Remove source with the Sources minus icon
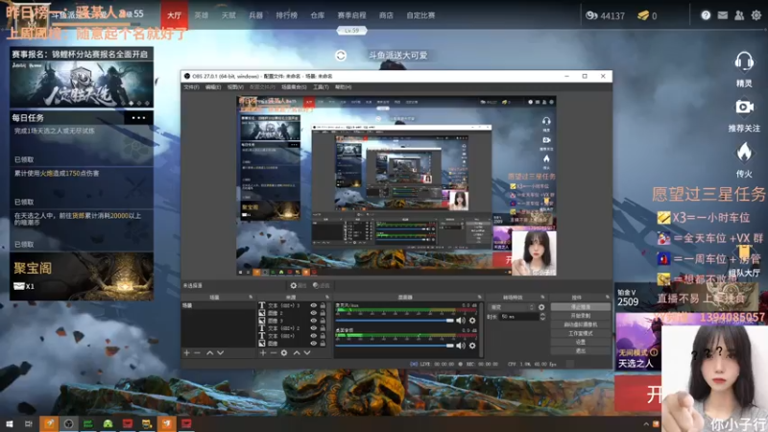Image resolution: width=768 pixels, height=432 pixels. 274,352
